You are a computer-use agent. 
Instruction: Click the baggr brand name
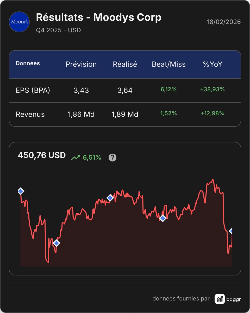[234, 299]
